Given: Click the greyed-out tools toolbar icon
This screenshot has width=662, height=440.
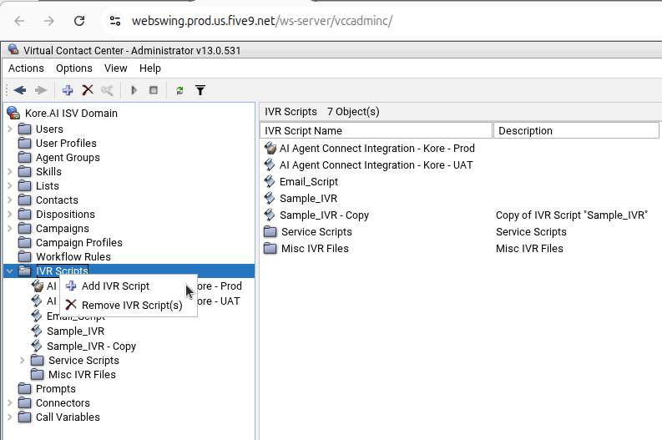Looking at the screenshot, I should (x=107, y=90).
